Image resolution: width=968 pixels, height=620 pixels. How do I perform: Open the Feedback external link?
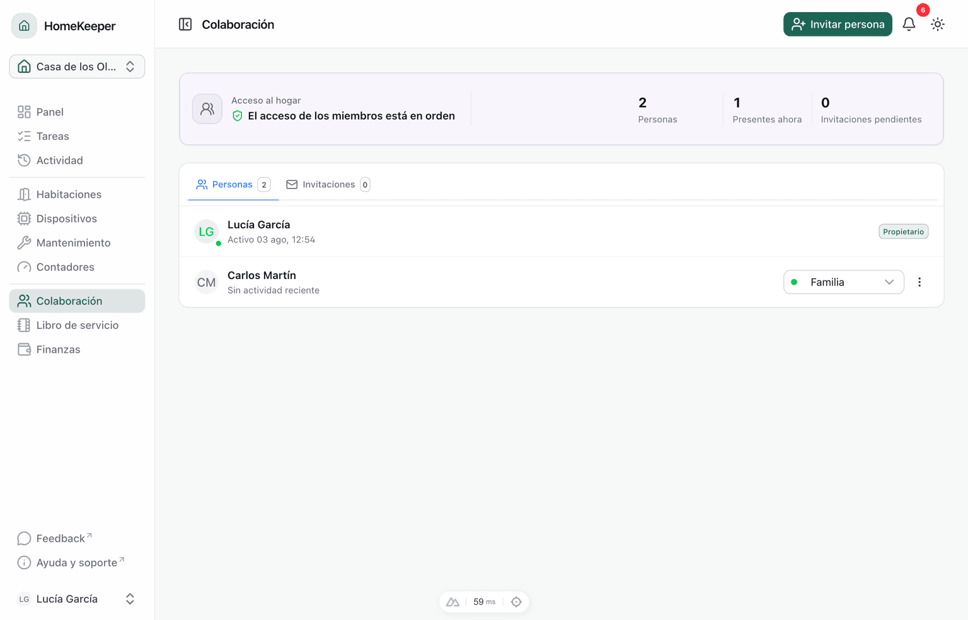[77, 539]
